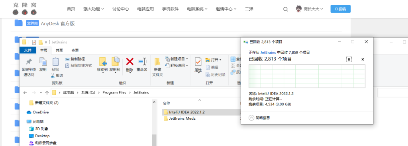Click the red X 删除 delete icon

tap(129, 62)
